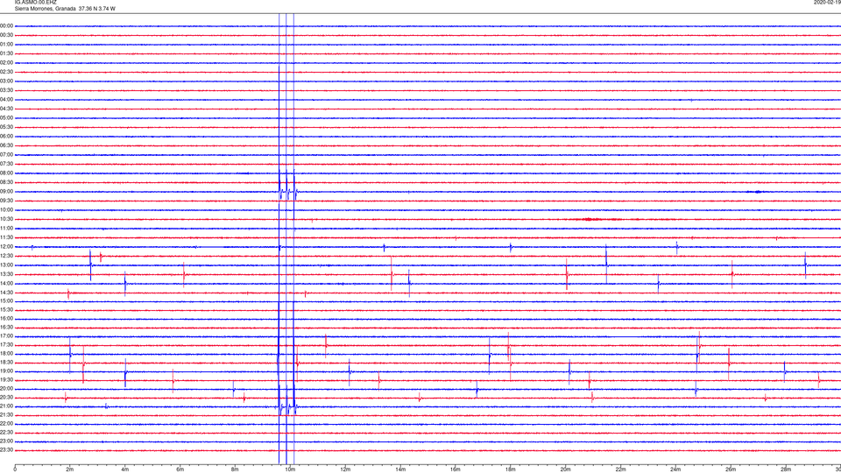The height and width of the screenshot is (473, 841).
Task: Click the 15:00 time label
Action: tap(6, 301)
